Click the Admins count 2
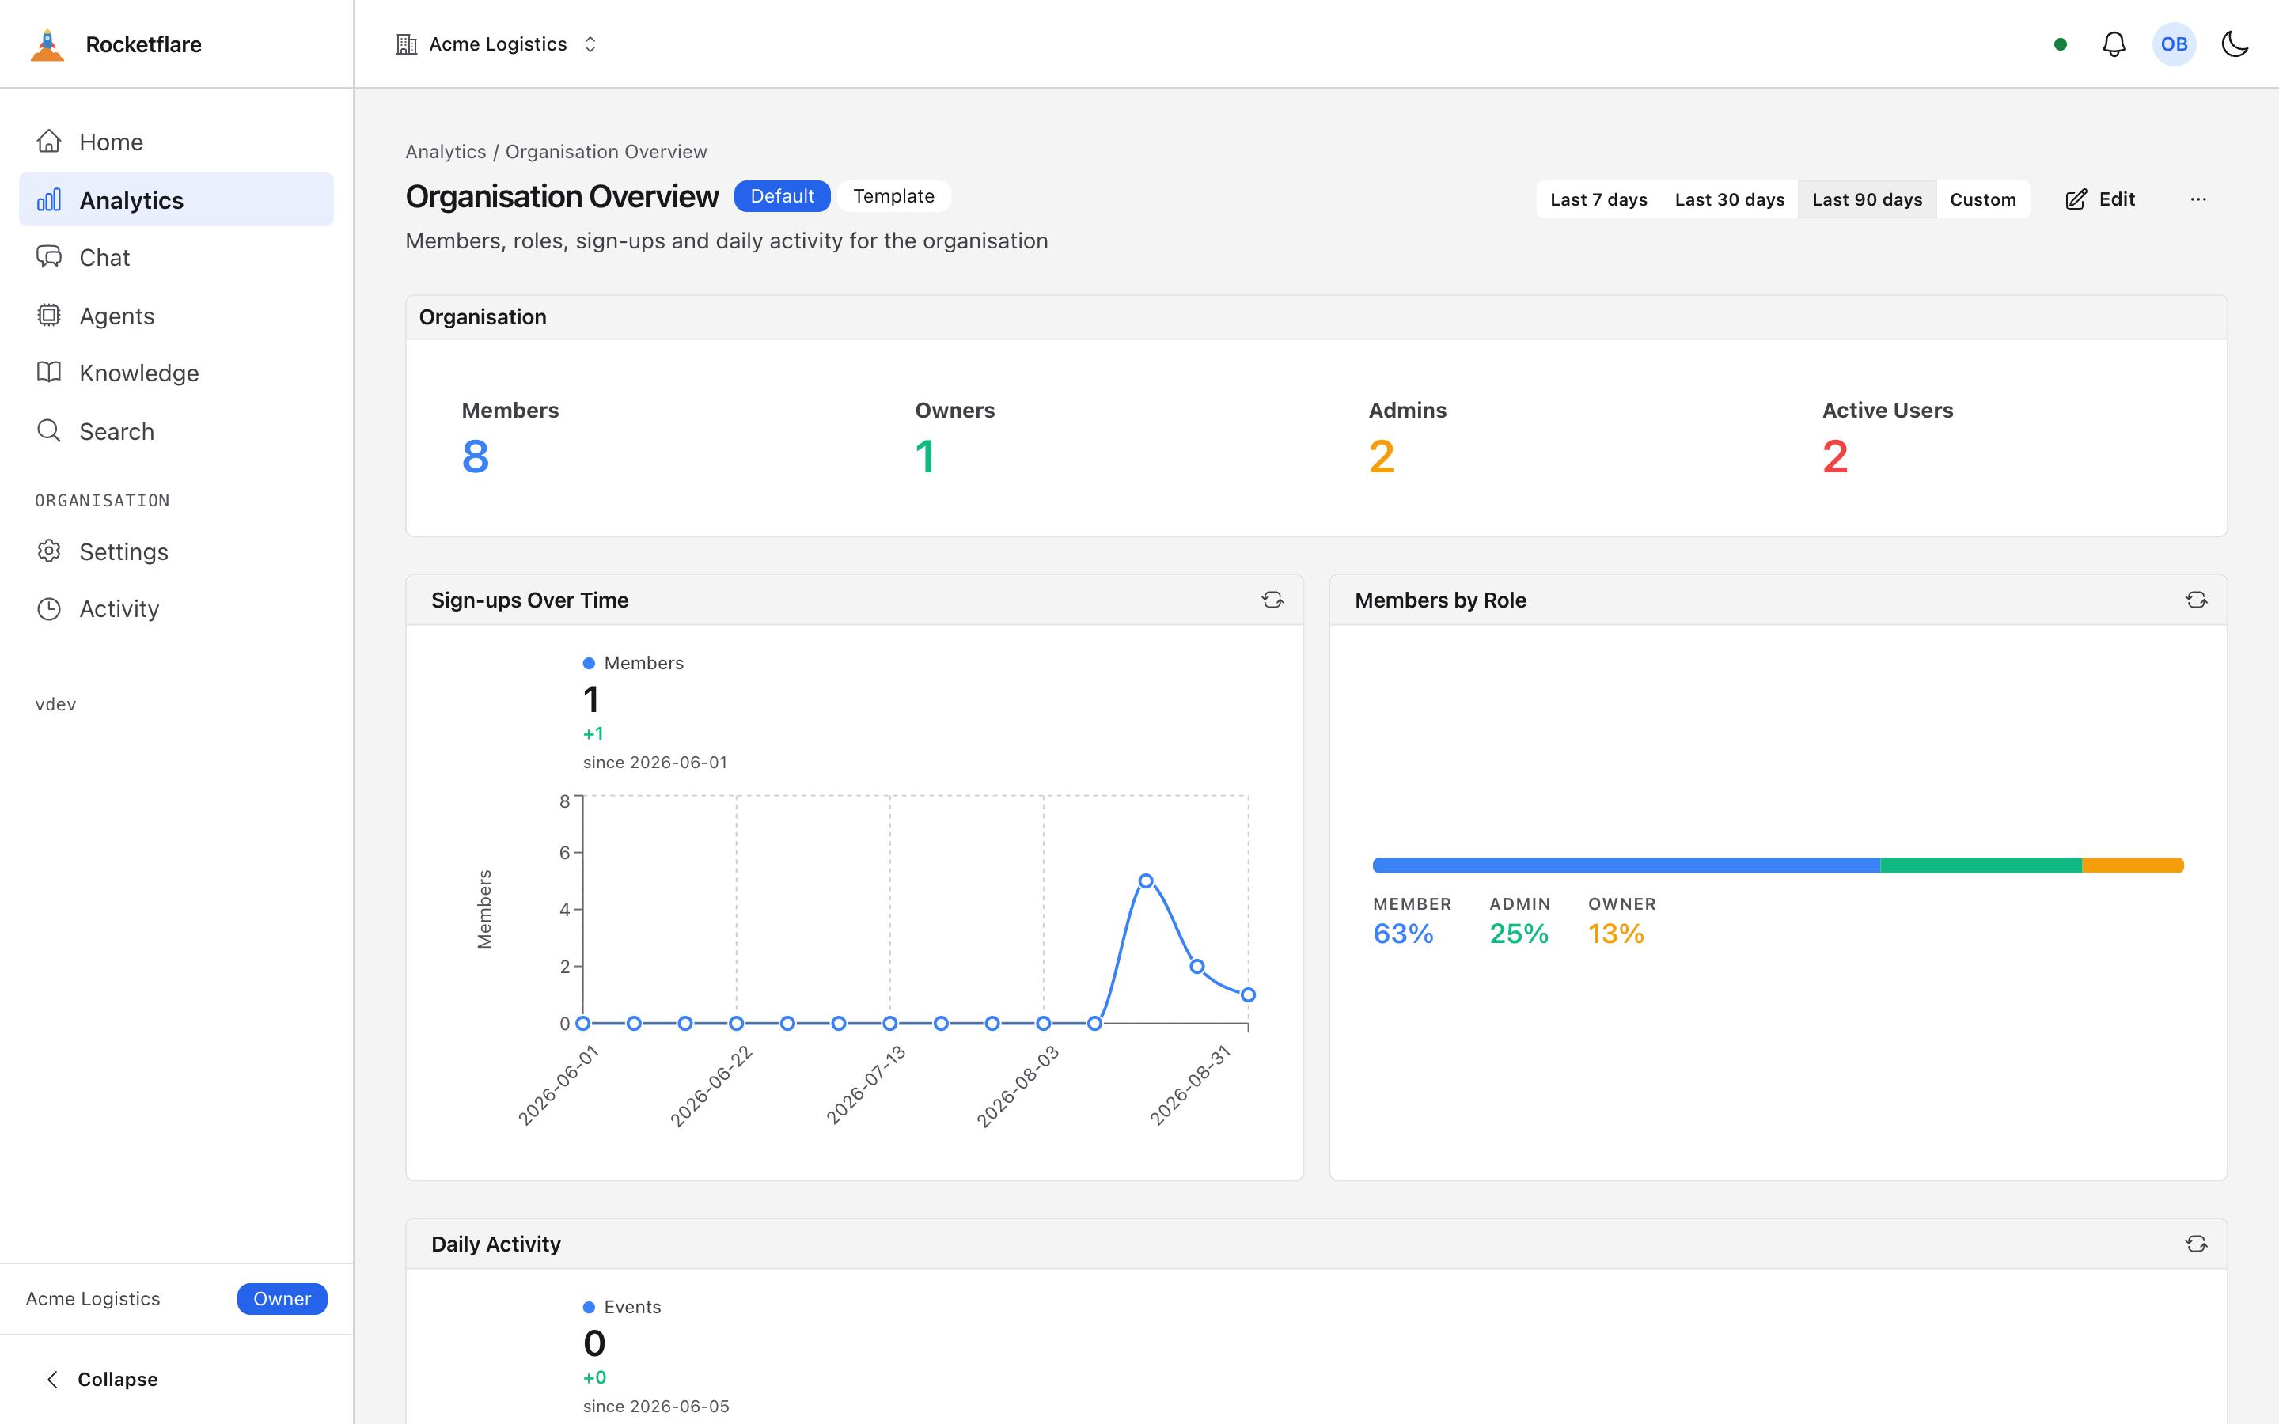Viewport: 2279px width, 1424px height. tap(1382, 456)
